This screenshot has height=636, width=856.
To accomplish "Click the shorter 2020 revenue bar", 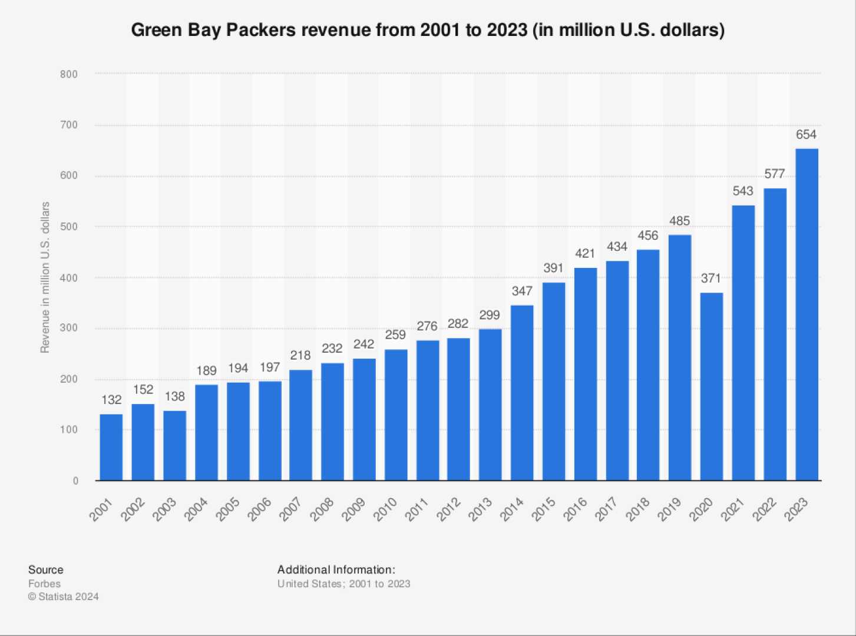I will click(x=712, y=386).
